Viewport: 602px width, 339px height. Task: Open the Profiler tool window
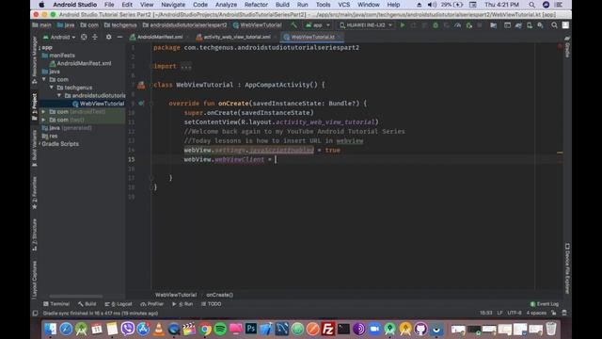(151, 304)
